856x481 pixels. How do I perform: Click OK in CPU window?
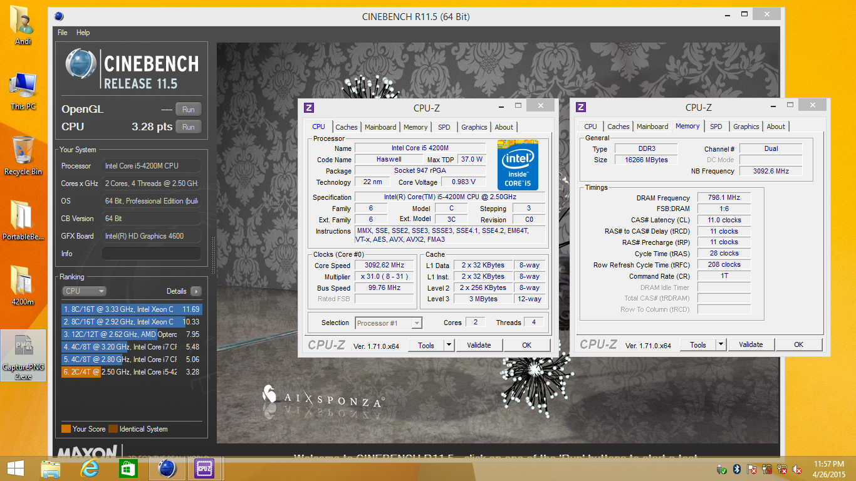[527, 345]
